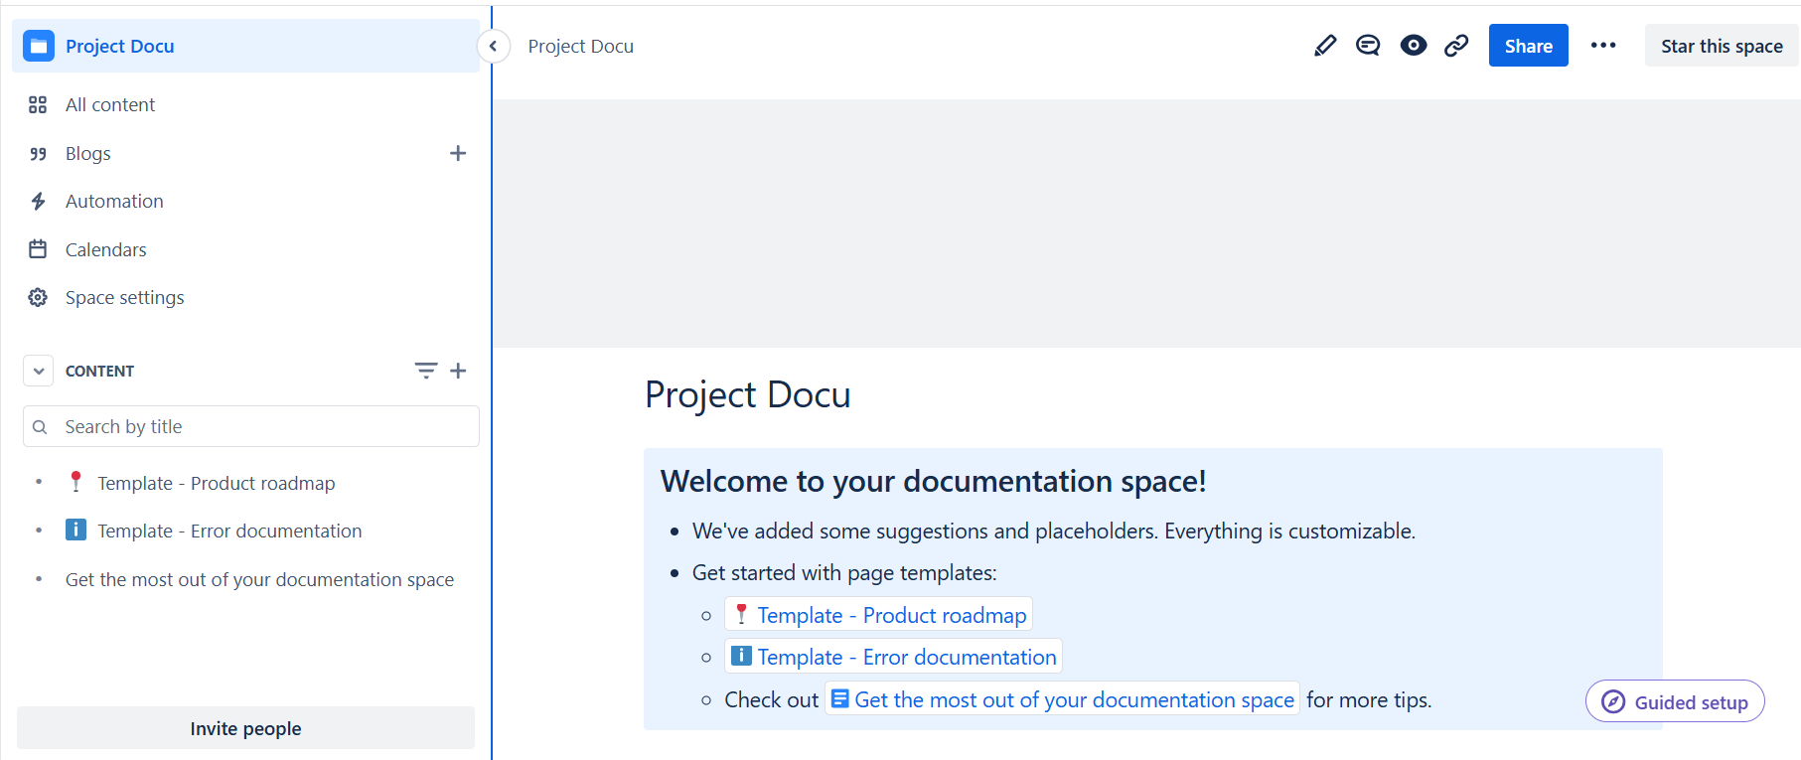The width and height of the screenshot is (1801, 760).
Task: Open the comments icon in the header
Action: [1368, 46]
